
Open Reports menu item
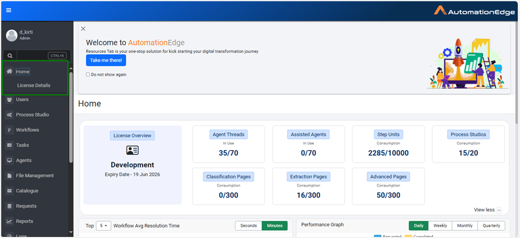coord(24,222)
